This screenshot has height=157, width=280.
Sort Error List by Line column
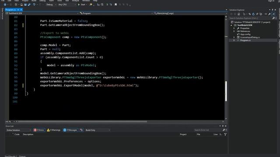pos(216,134)
